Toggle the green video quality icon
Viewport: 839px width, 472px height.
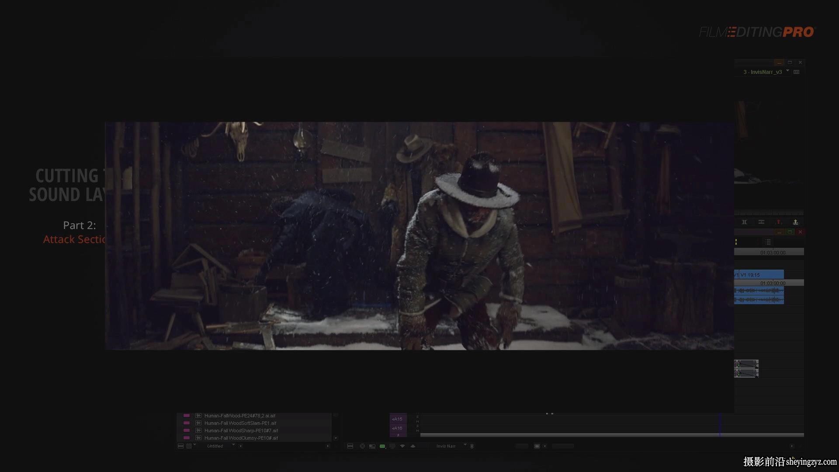pos(382,446)
